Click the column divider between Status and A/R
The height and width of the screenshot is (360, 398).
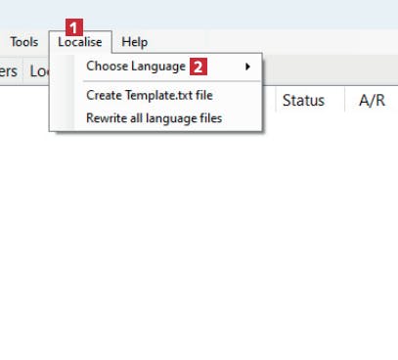[x=344, y=100]
